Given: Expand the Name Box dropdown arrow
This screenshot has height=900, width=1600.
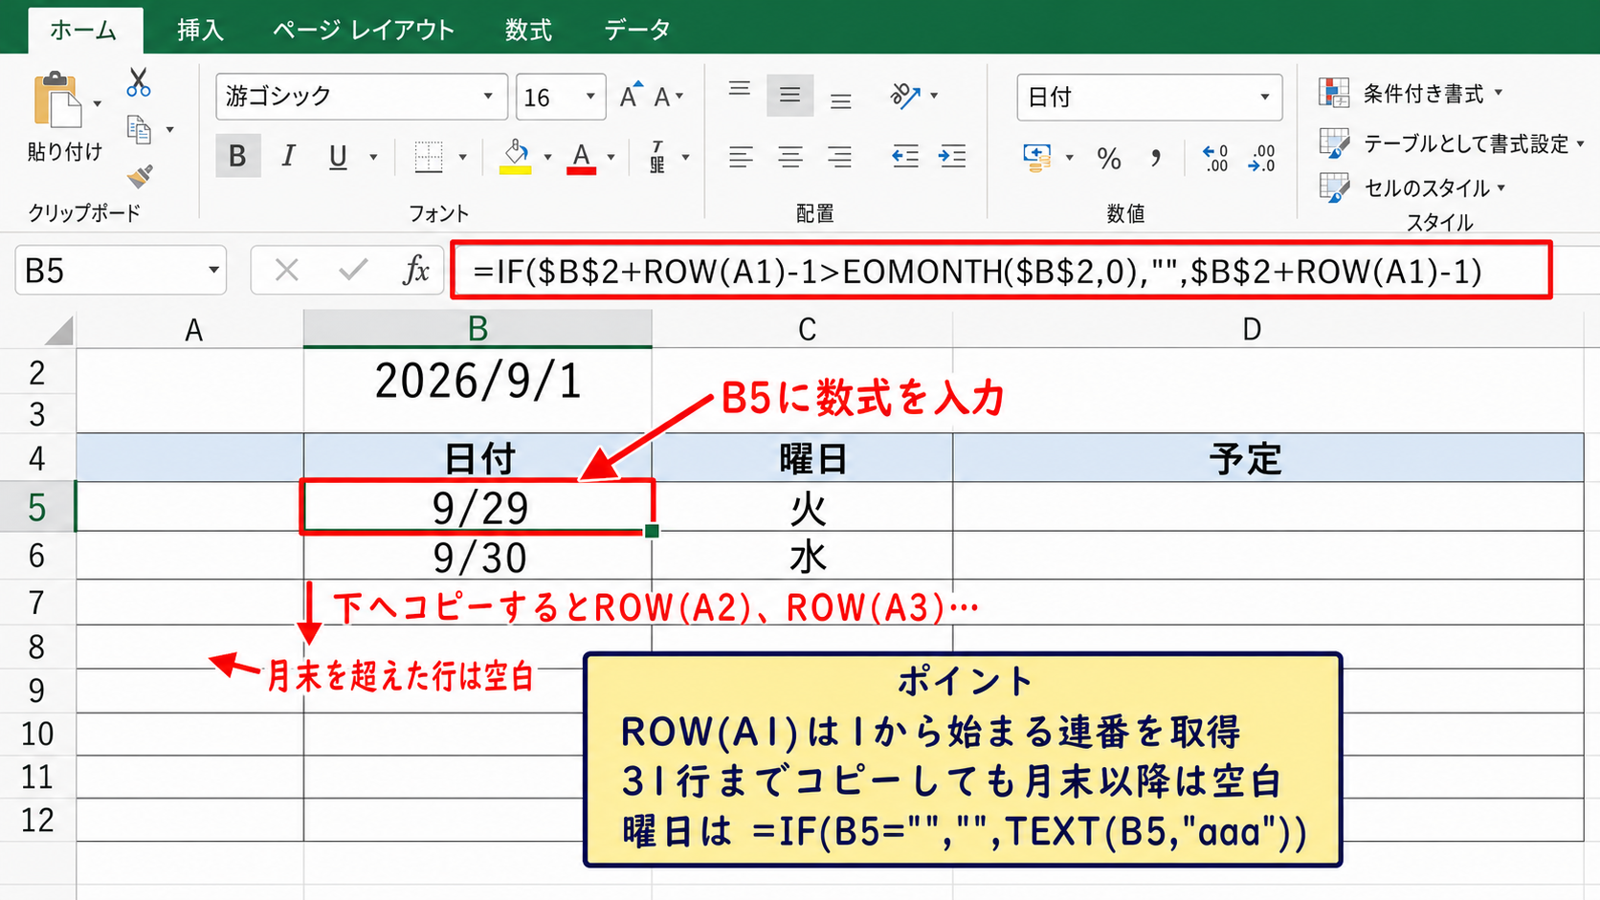Looking at the screenshot, I should (x=213, y=271).
